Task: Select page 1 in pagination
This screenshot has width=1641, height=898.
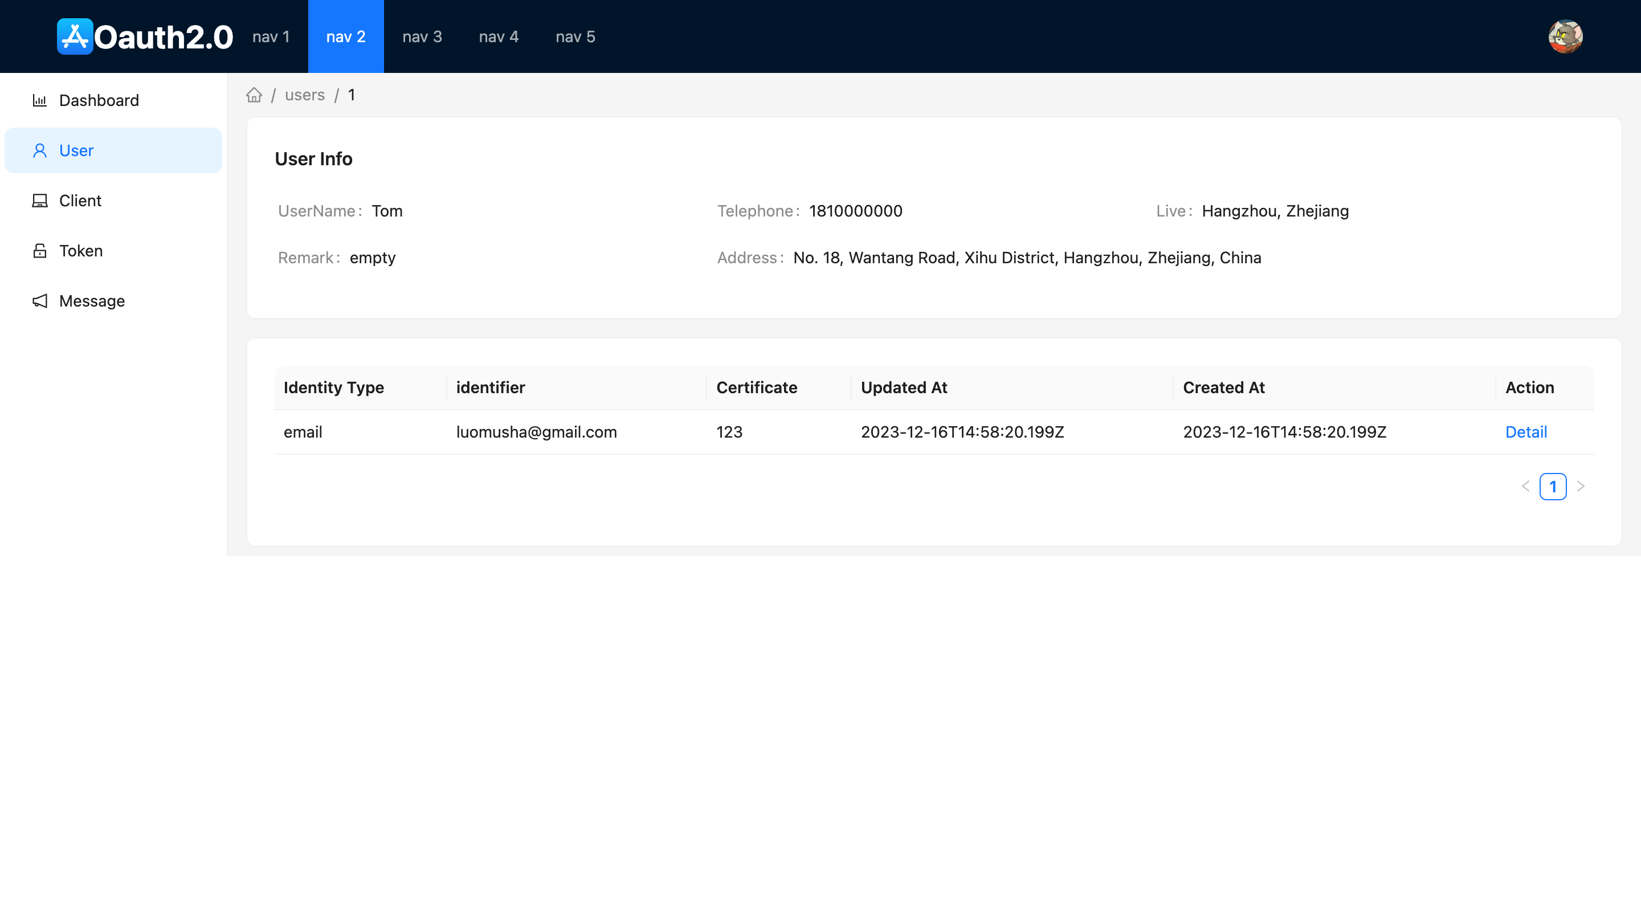Action: (x=1553, y=487)
